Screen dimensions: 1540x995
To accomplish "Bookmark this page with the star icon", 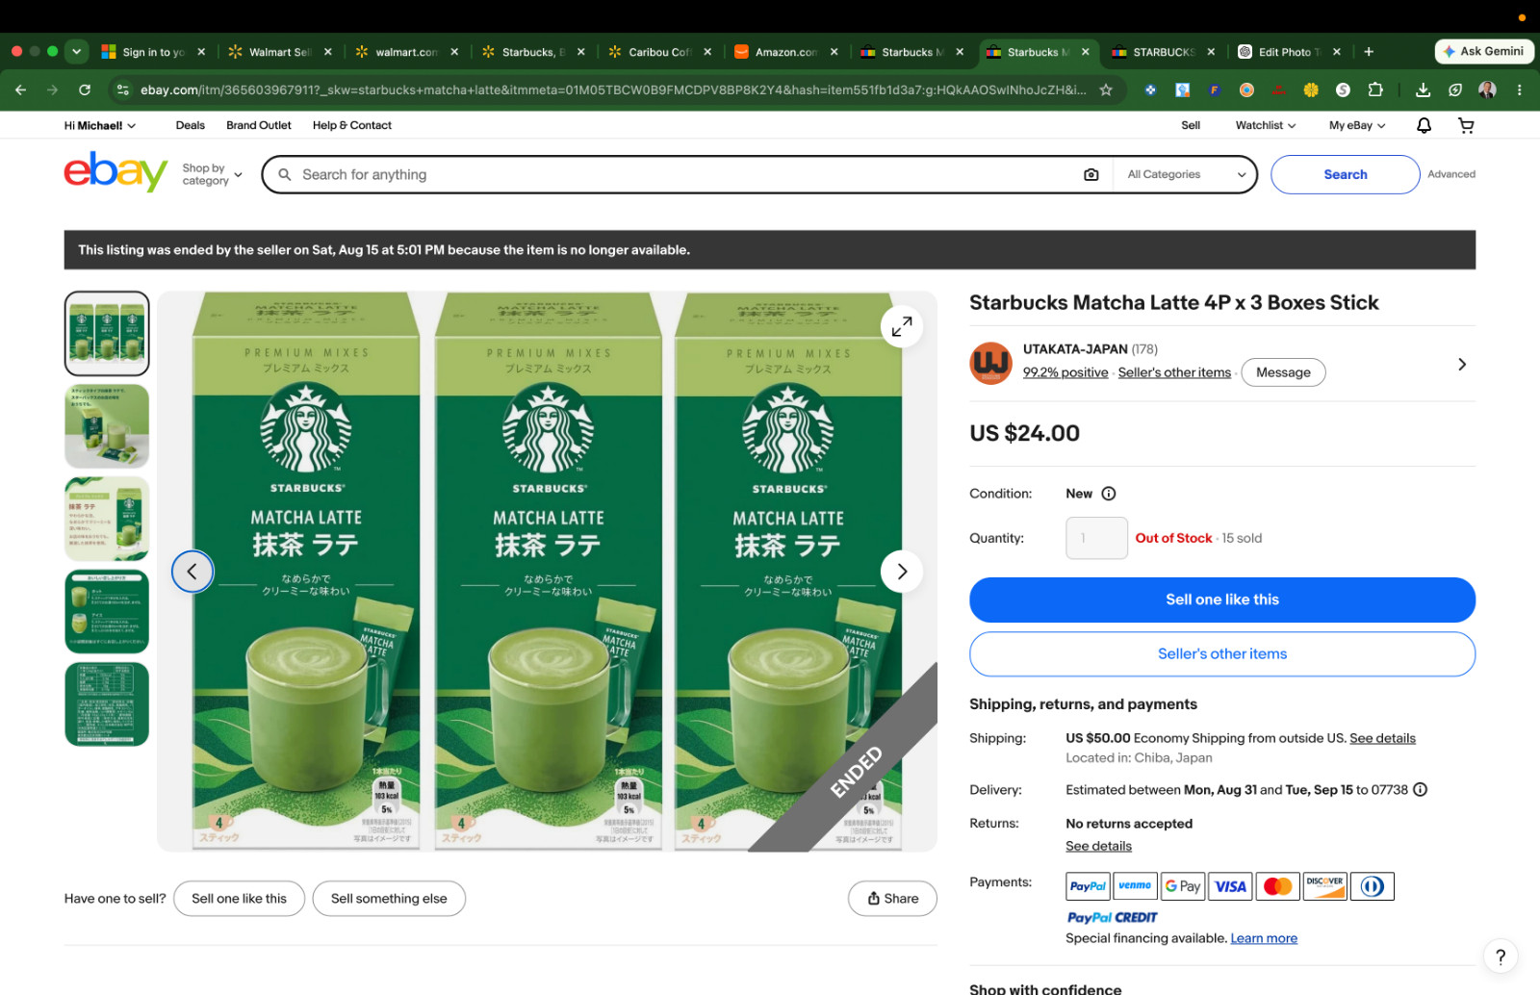I will click(1106, 89).
